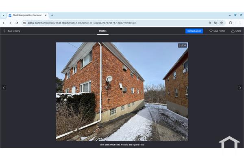This screenshot has height=160, width=244.
Task: Save this home with the heart button
Action: [x=217, y=31]
